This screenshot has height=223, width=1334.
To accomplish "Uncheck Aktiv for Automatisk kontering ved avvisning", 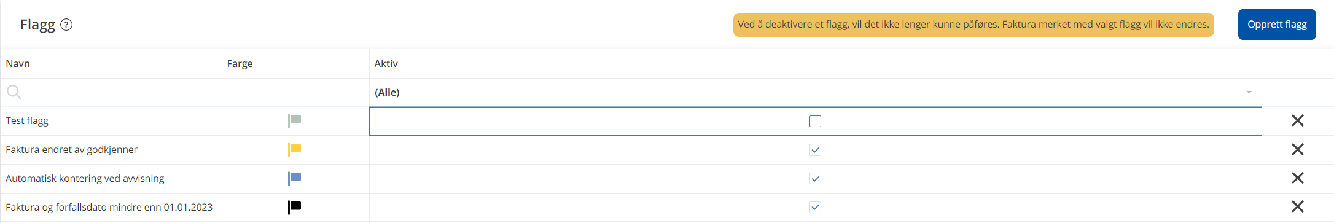I will (x=815, y=179).
